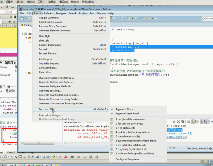Image resolution: width=213 pixels, height=166 pixels.
Task: Toggle Show Console When Standard Out Changes
Action: point(202,122)
